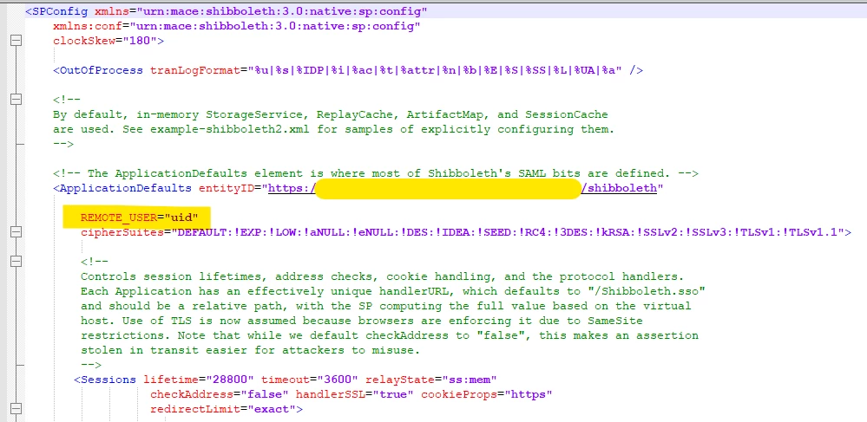Click the line 'Controls session lifetimes, address checks'
This screenshot has width=867, height=422.
click(382, 276)
